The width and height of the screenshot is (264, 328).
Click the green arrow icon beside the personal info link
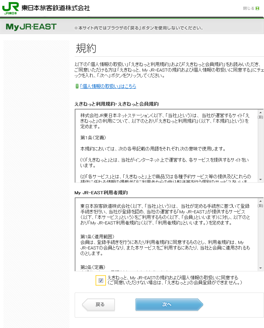(x=77, y=86)
